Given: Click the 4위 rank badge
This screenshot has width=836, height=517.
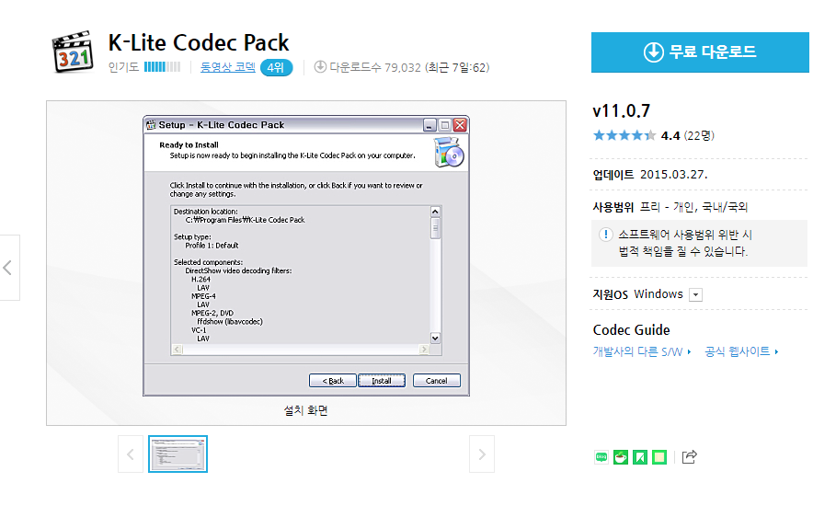Looking at the screenshot, I should point(276,68).
